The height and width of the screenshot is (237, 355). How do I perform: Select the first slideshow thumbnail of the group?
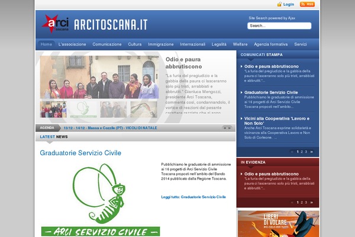53,109
